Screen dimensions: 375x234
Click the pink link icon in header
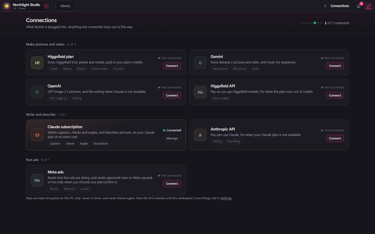tap(369, 6)
